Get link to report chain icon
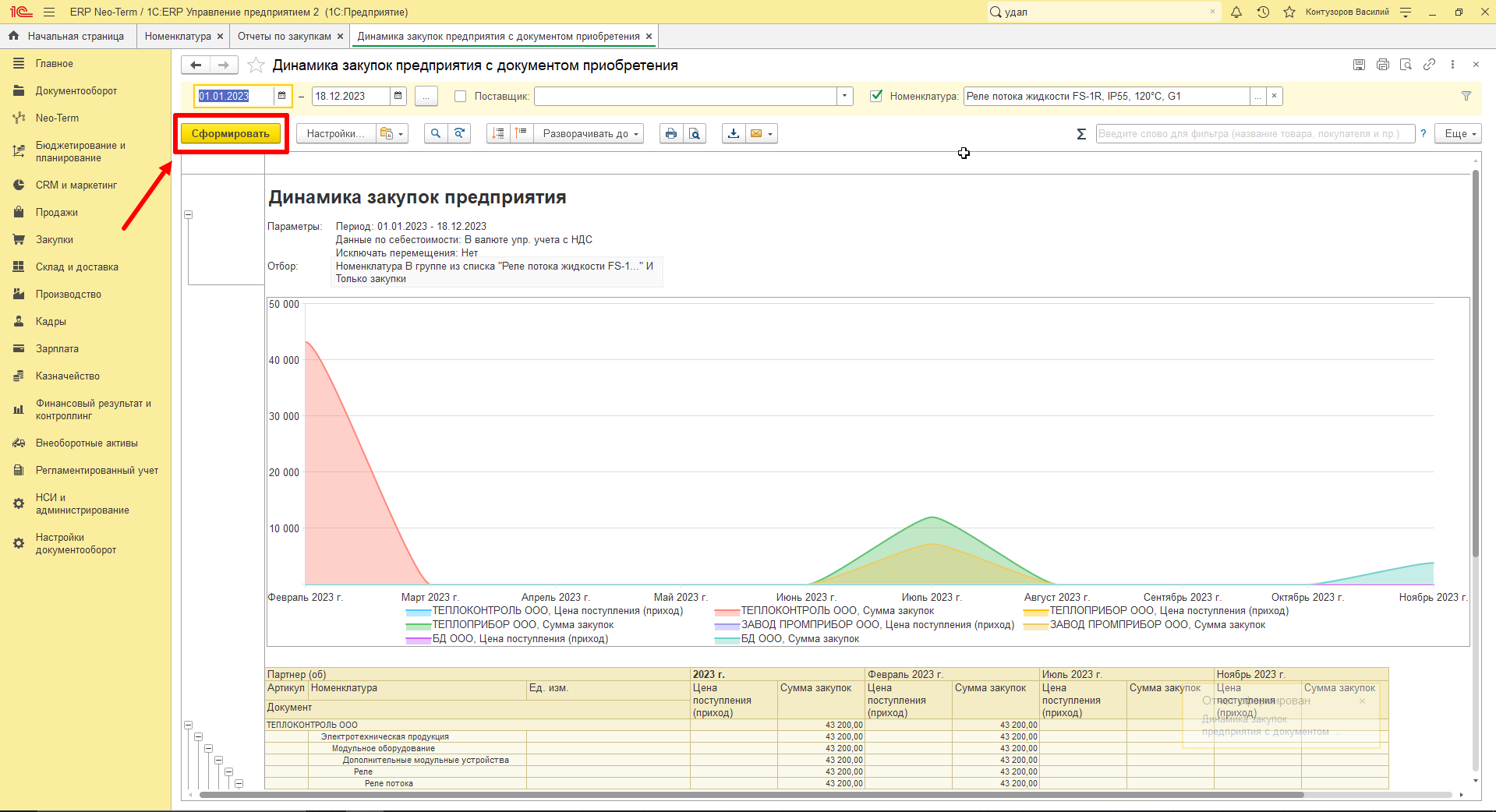 pyautogui.click(x=1429, y=65)
